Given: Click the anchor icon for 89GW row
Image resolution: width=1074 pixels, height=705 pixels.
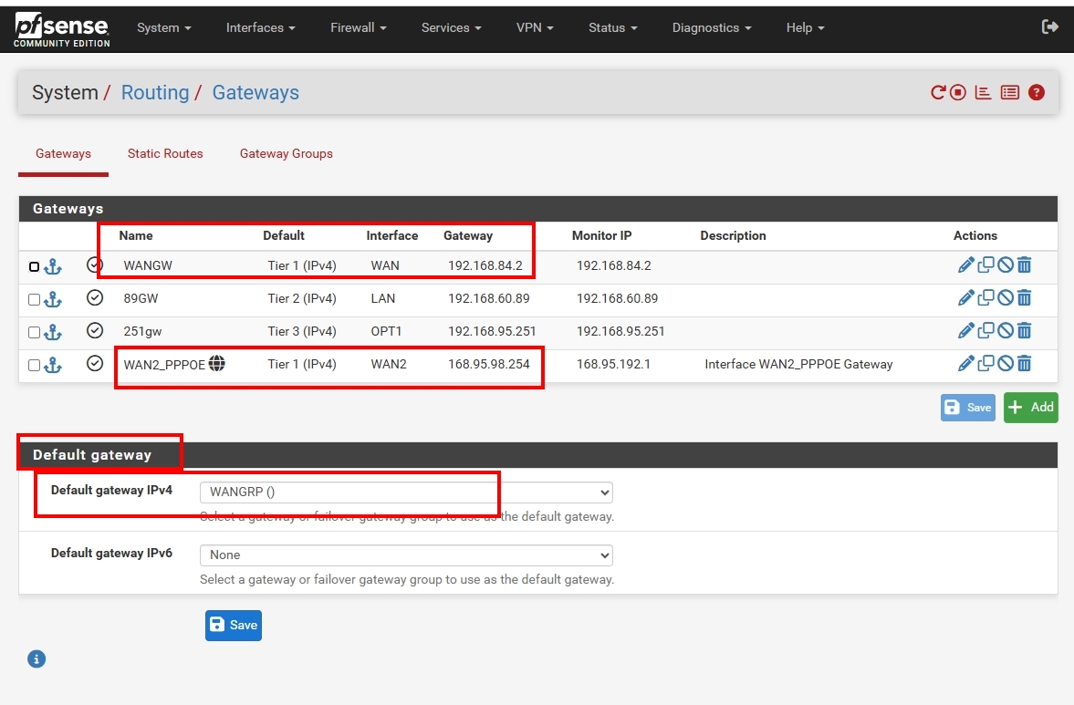Looking at the screenshot, I should (x=53, y=299).
